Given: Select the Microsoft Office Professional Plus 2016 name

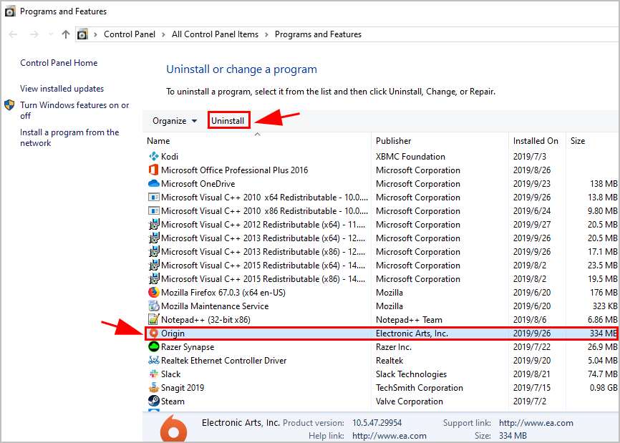Looking at the screenshot, I should click(x=235, y=170).
